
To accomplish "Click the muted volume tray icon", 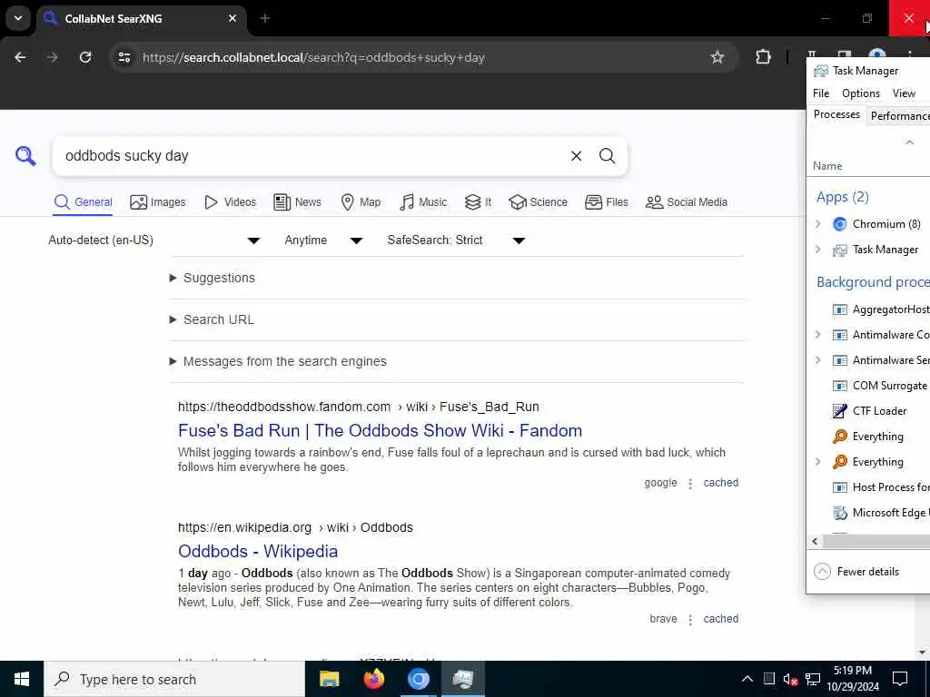I will [790, 679].
